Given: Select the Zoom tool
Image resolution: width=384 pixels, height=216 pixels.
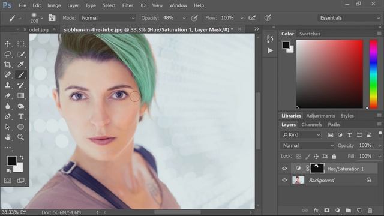Looking at the screenshot, I should point(21,137).
